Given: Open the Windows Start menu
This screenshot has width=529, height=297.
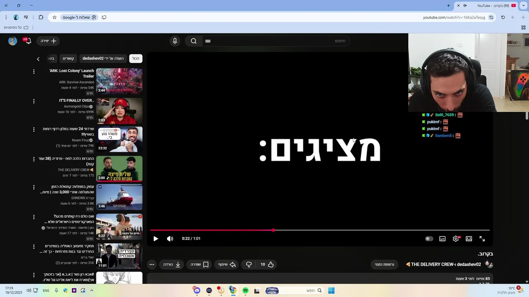Looking at the screenshot, I should pos(331,291).
